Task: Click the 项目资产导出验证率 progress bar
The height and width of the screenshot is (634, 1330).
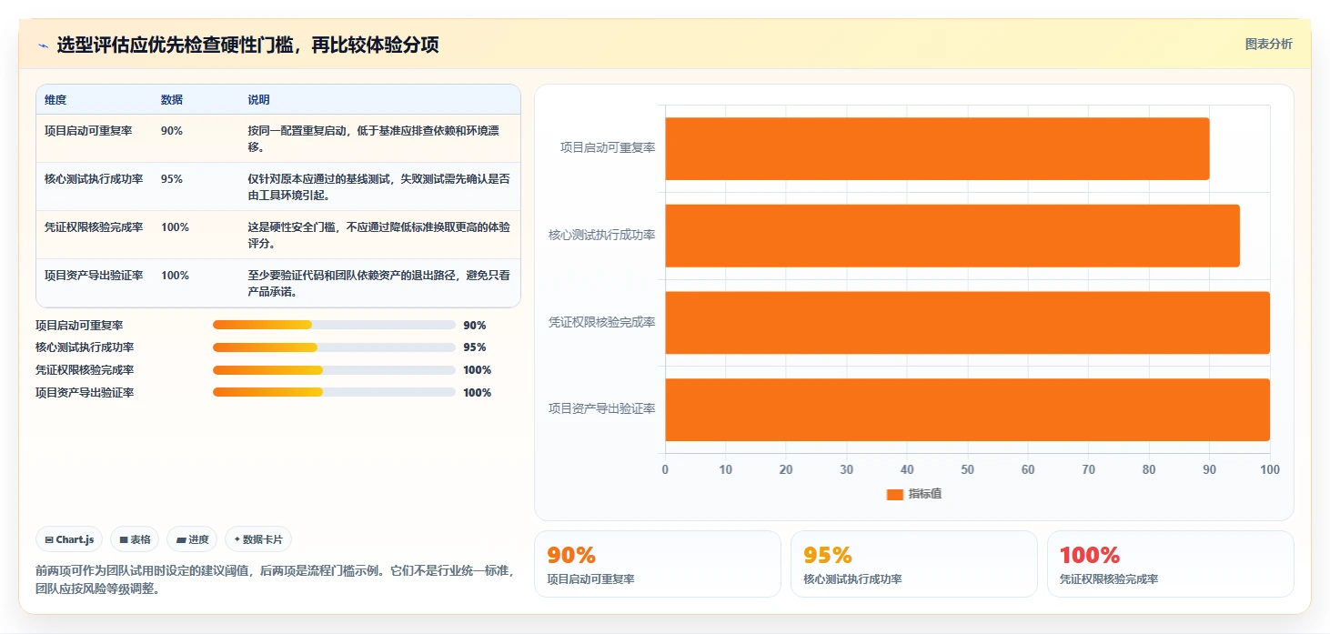Action: [334, 392]
